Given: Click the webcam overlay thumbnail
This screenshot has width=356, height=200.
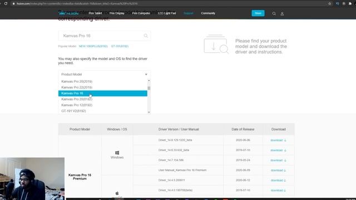Looking at the screenshot, I should pyautogui.click(x=32, y=179).
